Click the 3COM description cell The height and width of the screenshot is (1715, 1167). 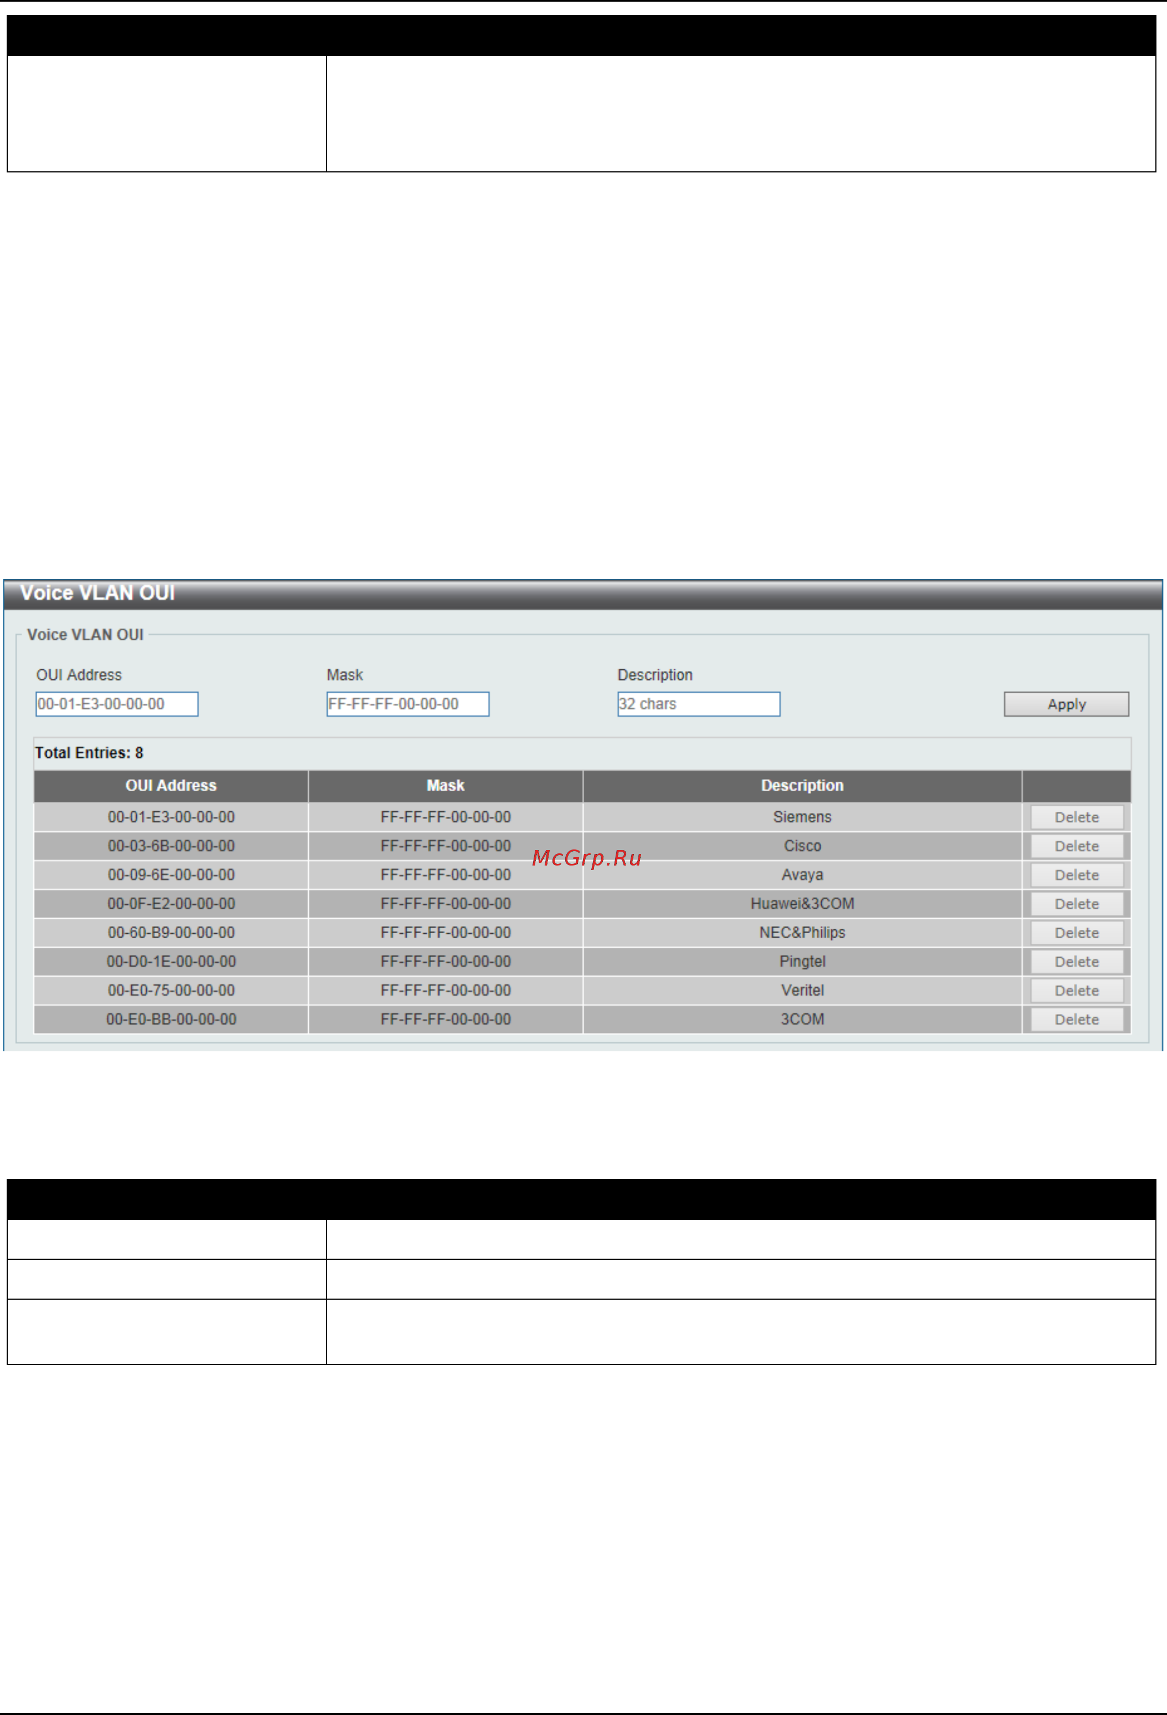point(802,1019)
